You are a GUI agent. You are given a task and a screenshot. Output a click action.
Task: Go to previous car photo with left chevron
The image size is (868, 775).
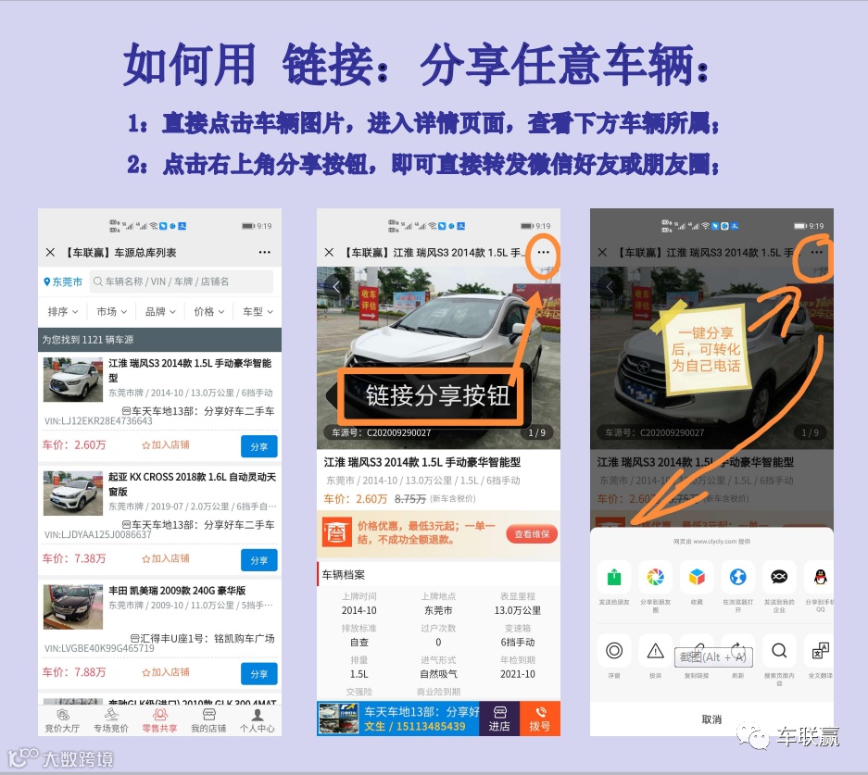point(336,286)
